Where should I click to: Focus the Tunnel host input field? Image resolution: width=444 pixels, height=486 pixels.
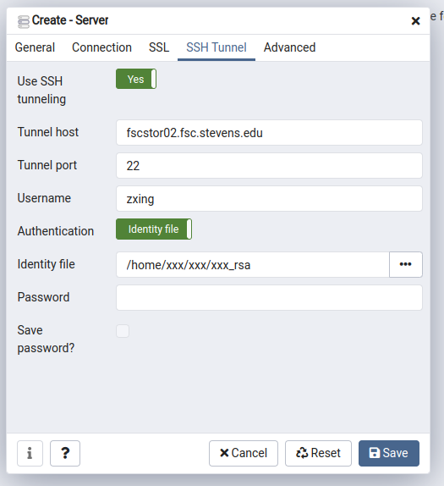pos(269,133)
